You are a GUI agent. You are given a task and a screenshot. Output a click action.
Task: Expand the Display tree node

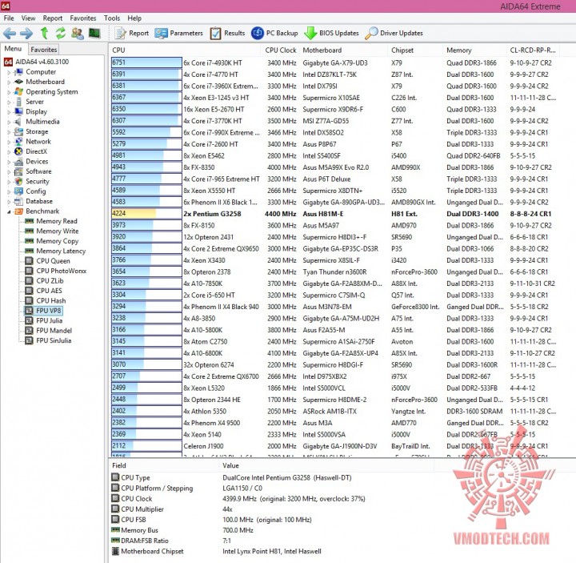click(x=9, y=112)
